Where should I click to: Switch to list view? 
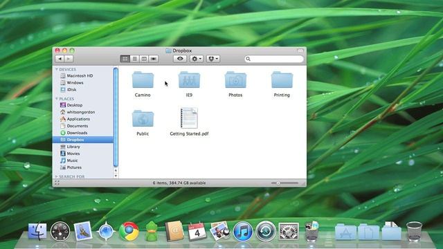(x=134, y=59)
